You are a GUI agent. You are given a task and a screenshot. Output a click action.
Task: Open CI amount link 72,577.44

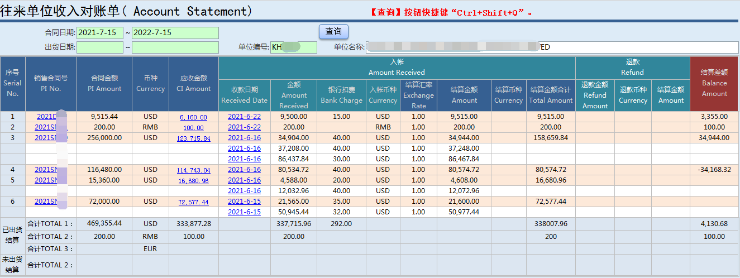pos(193,202)
